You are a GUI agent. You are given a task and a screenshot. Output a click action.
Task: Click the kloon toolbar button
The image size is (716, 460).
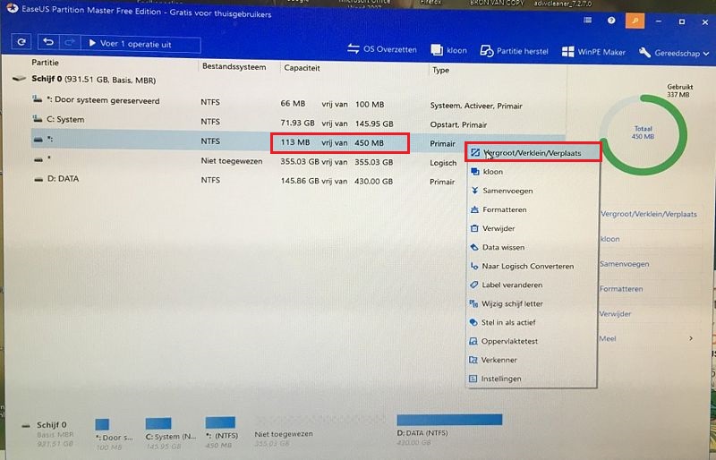[449, 50]
